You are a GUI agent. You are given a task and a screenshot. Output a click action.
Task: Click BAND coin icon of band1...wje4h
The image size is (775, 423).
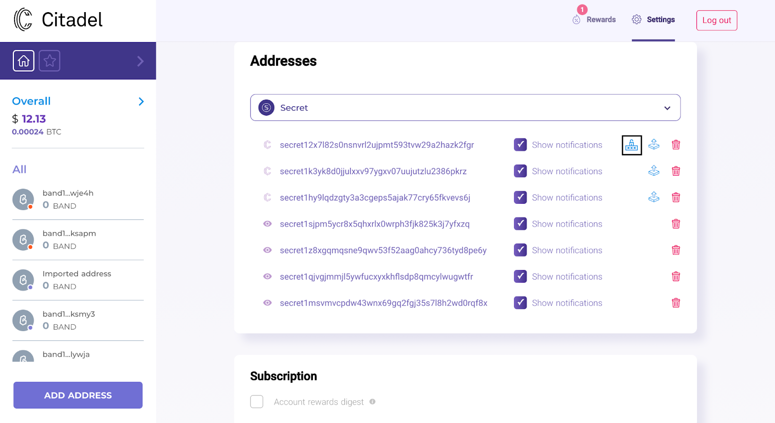tap(23, 199)
